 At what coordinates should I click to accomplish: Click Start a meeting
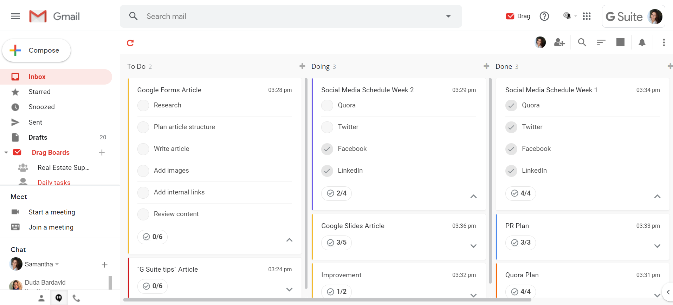point(52,212)
